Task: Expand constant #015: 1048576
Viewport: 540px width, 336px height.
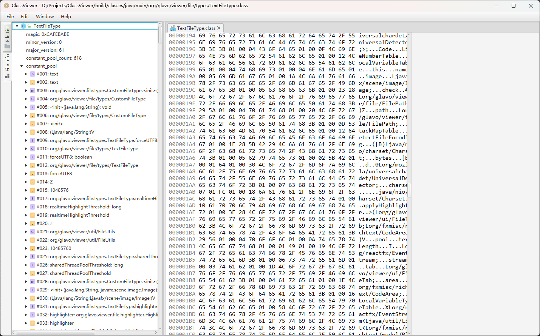Action: [26, 190]
